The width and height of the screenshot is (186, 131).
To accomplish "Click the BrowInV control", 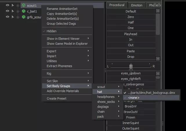I will click(140, 106).
